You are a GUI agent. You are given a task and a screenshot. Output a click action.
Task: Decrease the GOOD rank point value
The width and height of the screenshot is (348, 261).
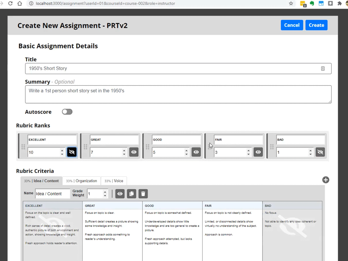click(186, 154)
